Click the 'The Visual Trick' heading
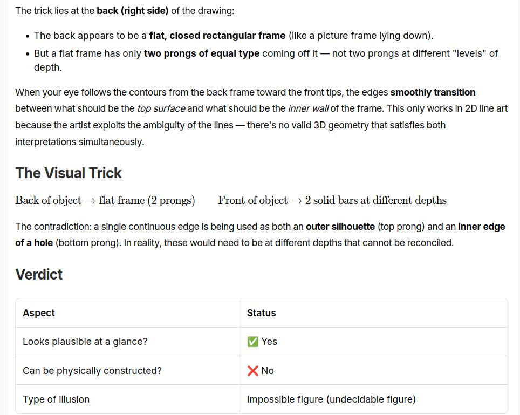The height and width of the screenshot is (415, 520). [x=69, y=173]
